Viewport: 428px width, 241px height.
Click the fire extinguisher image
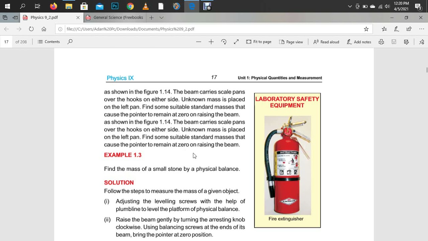pyautogui.click(x=288, y=165)
